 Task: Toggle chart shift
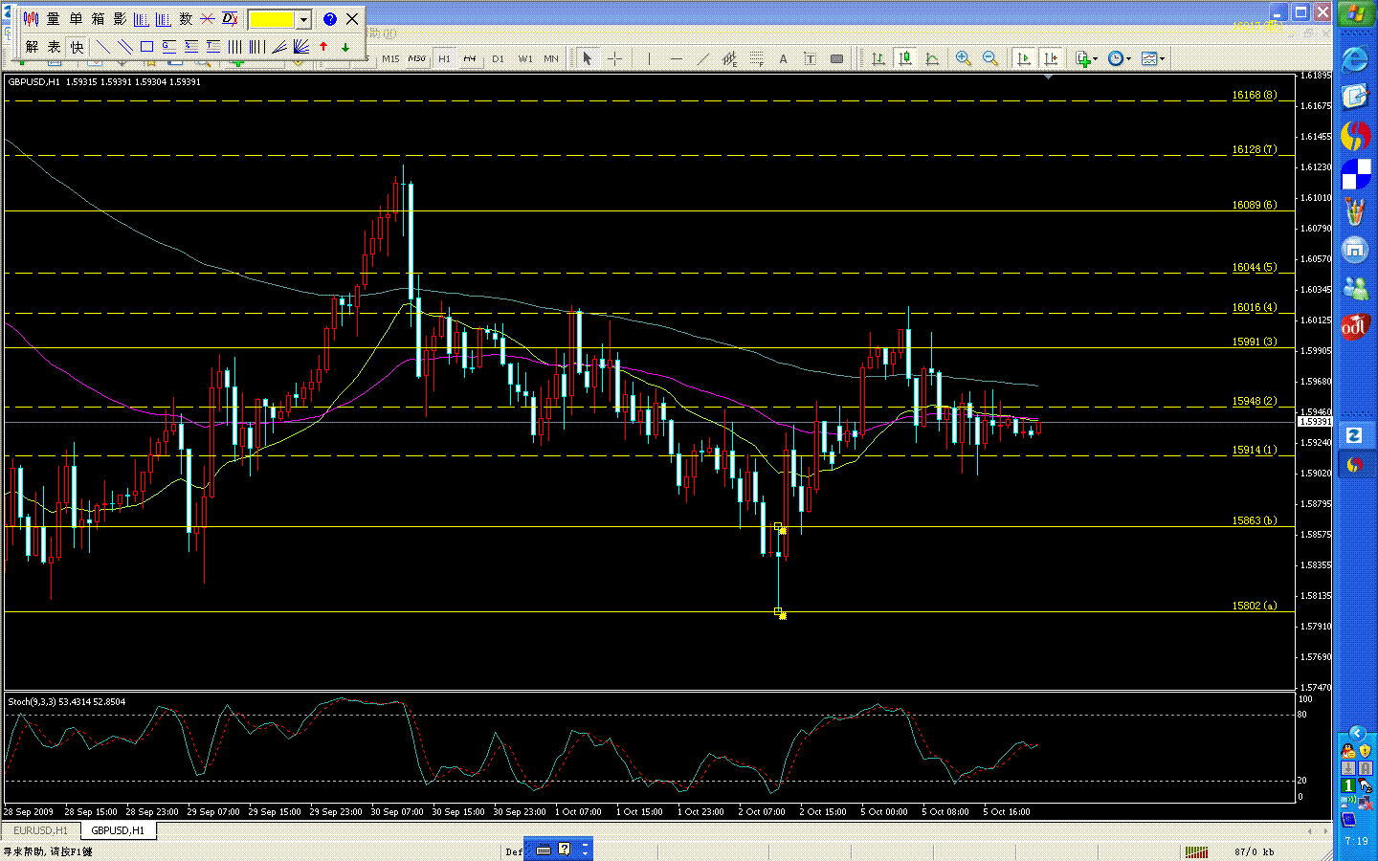[1051, 58]
